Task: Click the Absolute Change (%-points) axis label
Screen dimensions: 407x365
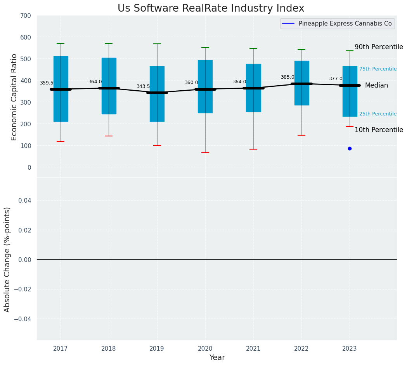Action: pos(7,259)
